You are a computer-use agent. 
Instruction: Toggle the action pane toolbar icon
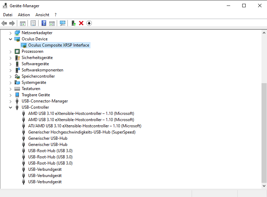pyautogui.click(x=52, y=23)
